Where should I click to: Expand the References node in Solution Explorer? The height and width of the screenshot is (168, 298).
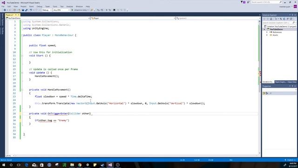pyautogui.click(x=267, y=32)
